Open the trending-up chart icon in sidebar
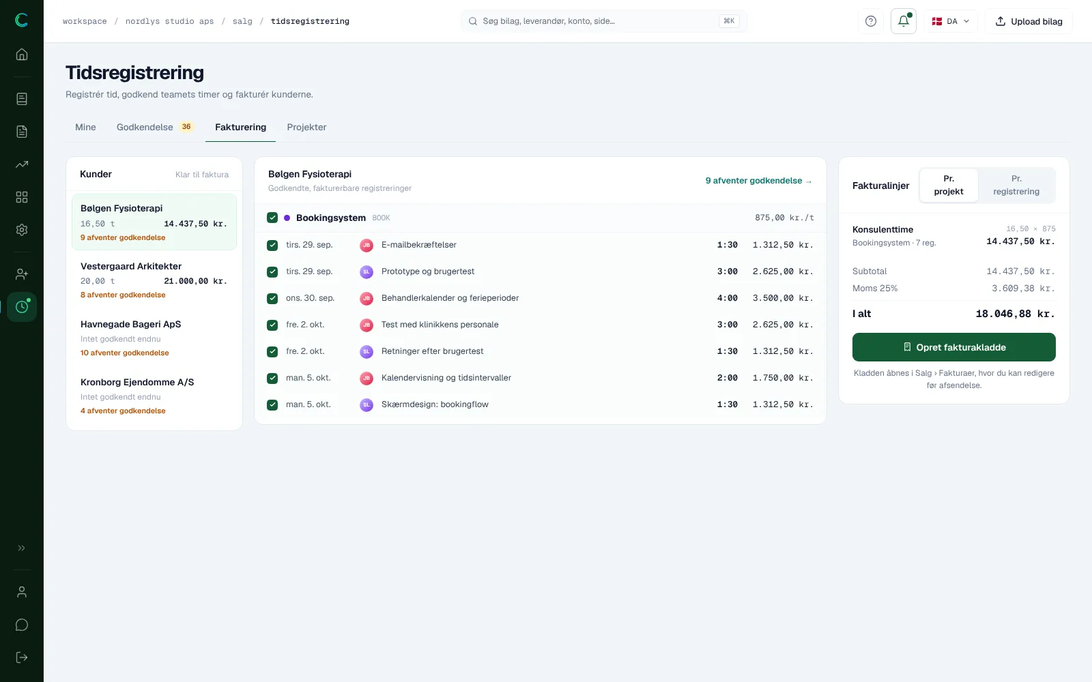The image size is (1092, 682). click(22, 164)
